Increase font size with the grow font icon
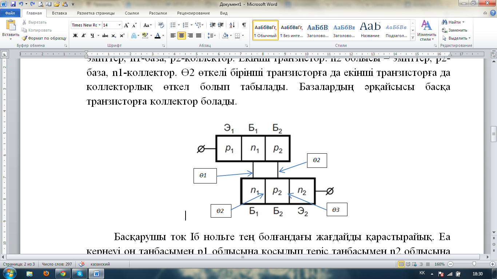This screenshot has height=279, width=497. click(127, 25)
